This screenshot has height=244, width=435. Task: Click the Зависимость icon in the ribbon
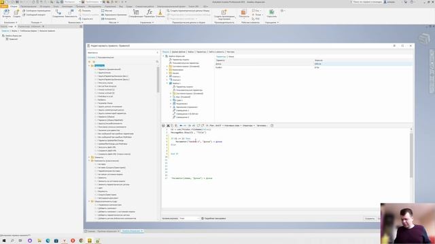(x=71, y=13)
